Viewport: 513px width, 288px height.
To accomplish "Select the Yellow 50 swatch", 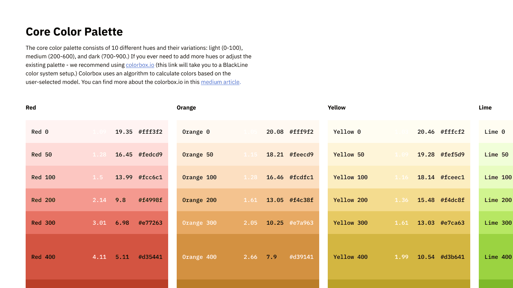I will point(399,154).
